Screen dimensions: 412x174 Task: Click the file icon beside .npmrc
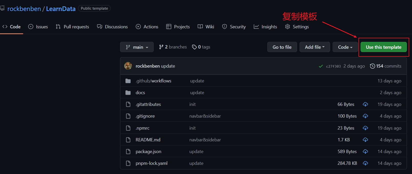pos(128,128)
